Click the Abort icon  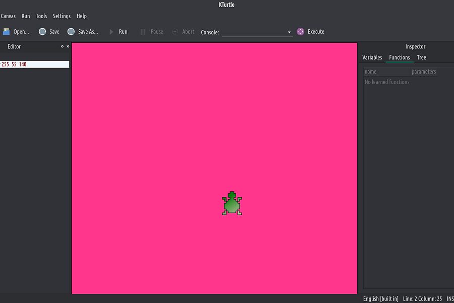[x=174, y=31]
